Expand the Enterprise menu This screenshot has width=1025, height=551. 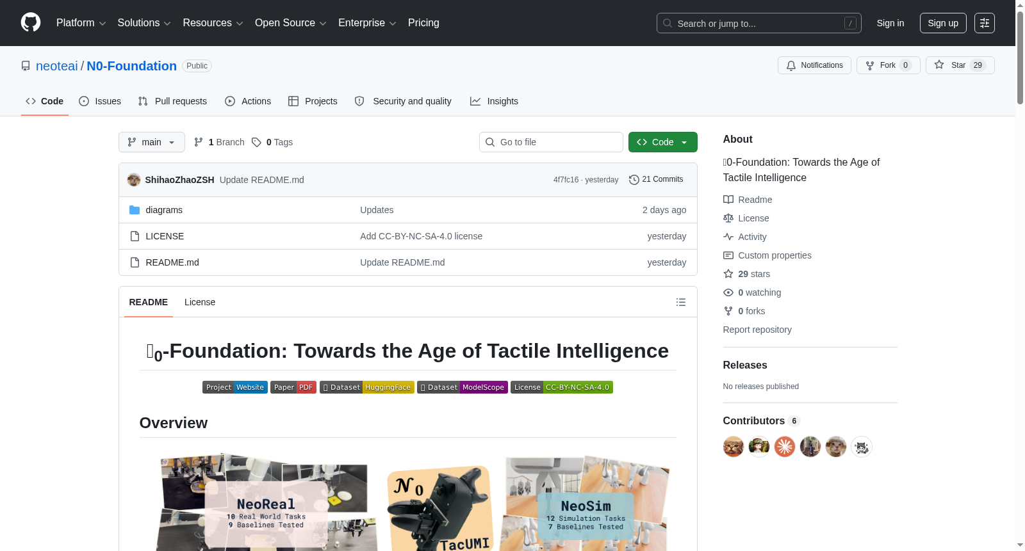[x=367, y=23]
